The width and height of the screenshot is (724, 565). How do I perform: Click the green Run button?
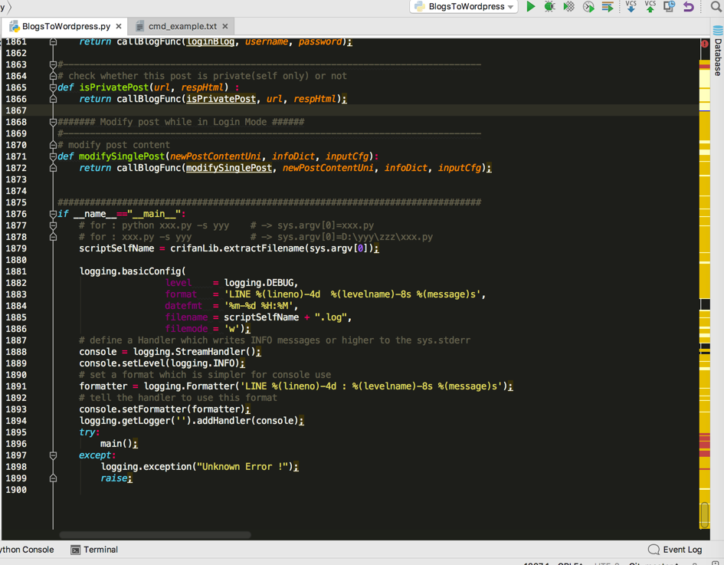pos(530,7)
